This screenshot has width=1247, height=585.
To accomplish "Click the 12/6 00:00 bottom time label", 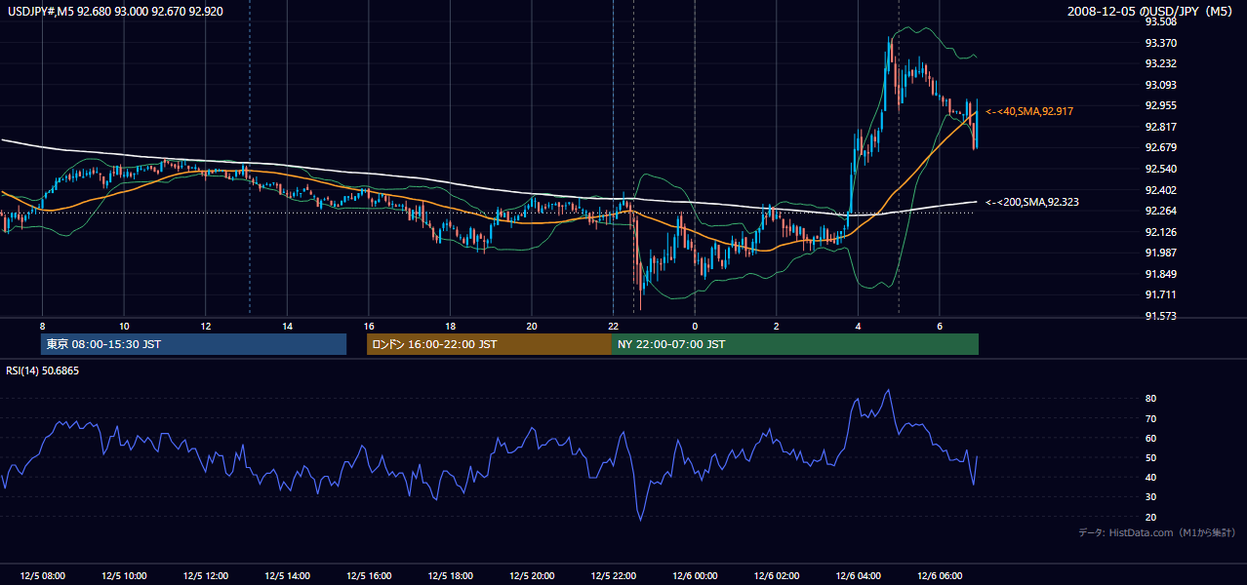I will pos(695,576).
